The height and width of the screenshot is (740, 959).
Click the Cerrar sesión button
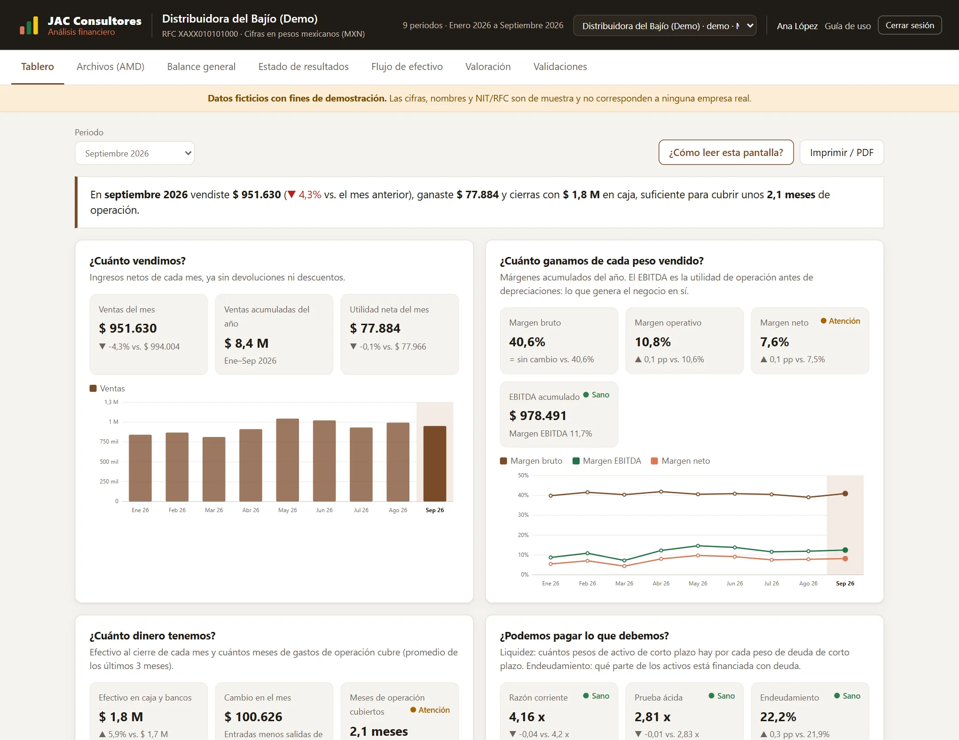(910, 25)
